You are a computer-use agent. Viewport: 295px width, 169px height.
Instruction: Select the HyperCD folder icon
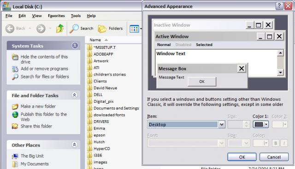[89, 149]
